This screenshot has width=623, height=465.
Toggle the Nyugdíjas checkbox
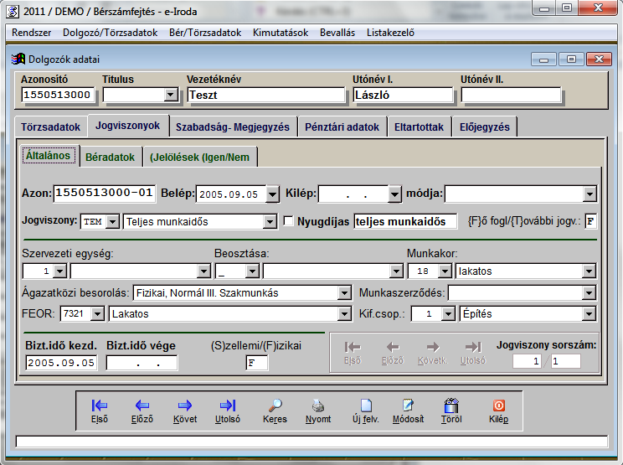[289, 221]
